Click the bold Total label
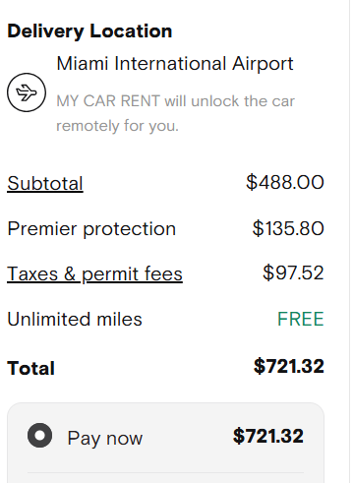The image size is (354, 483). (30, 368)
